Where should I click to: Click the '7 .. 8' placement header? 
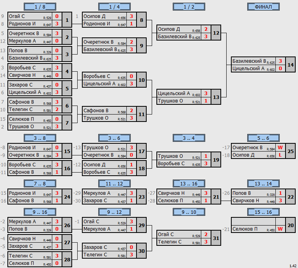[40, 183]
